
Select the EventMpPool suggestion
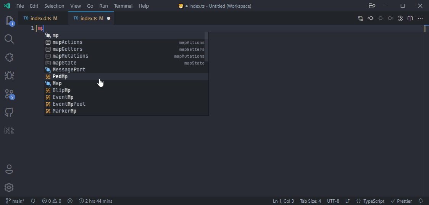pyautogui.click(x=126, y=104)
